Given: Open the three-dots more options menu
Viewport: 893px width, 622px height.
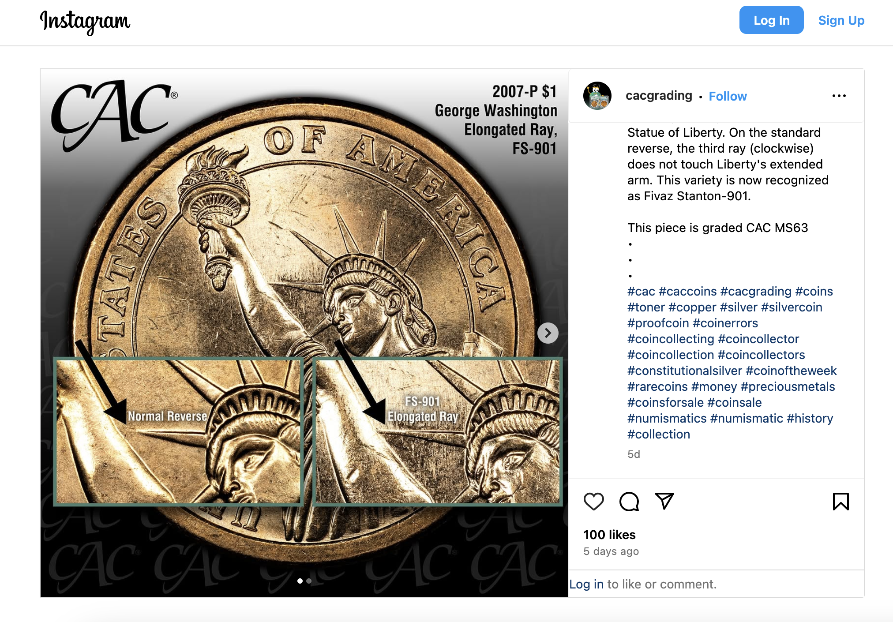Looking at the screenshot, I should tap(839, 96).
